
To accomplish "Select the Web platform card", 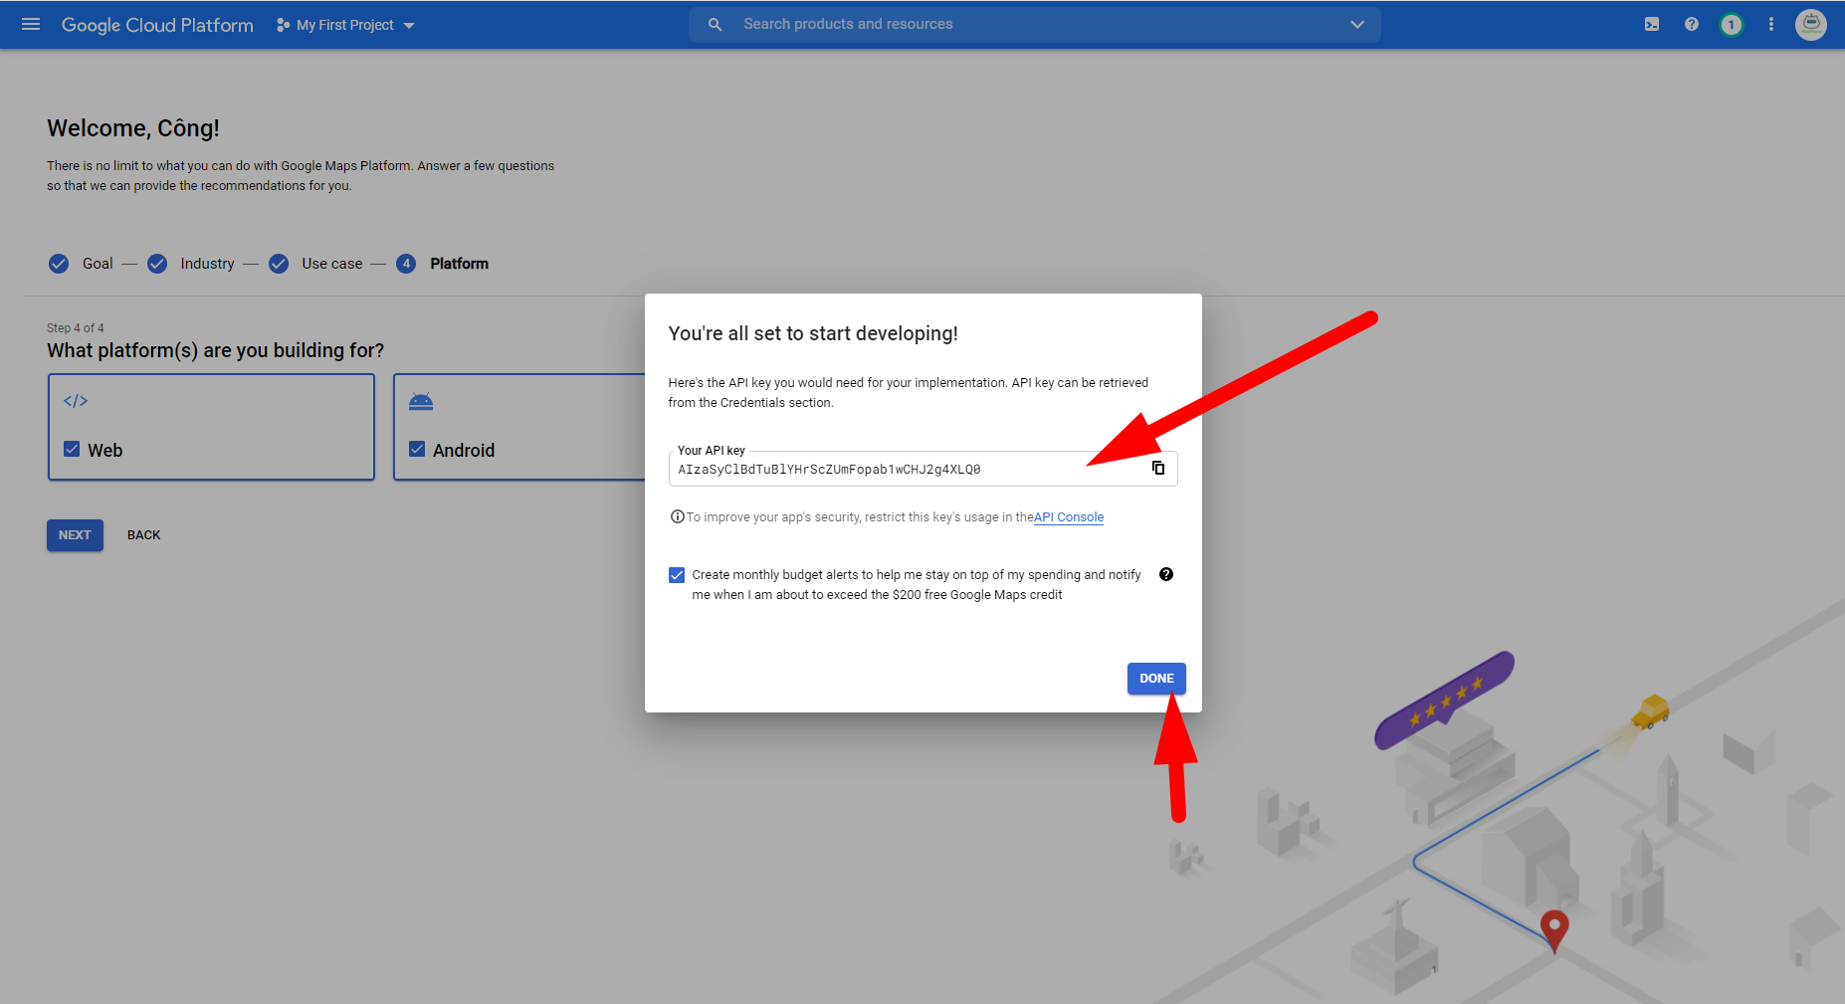I will click(x=211, y=427).
